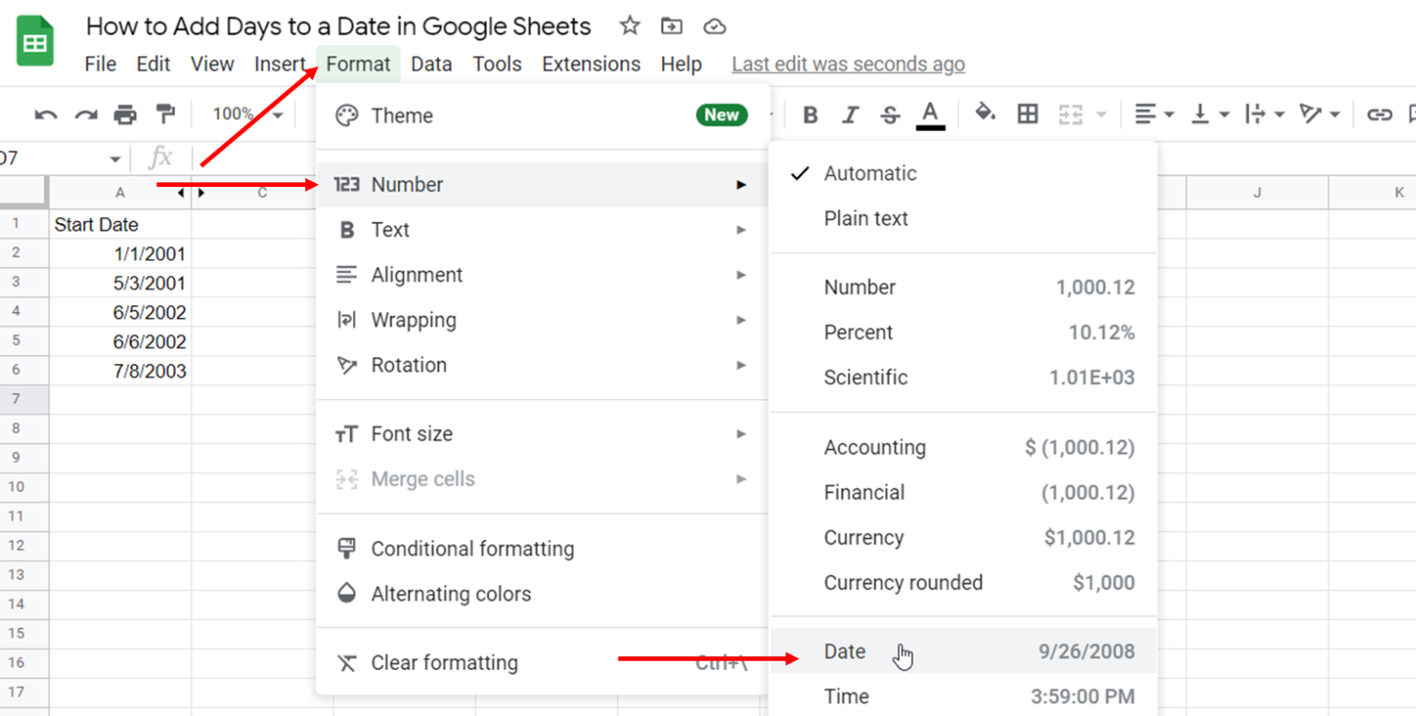1416x716 pixels.
Task: Click the Print icon
Action: point(125,115)
